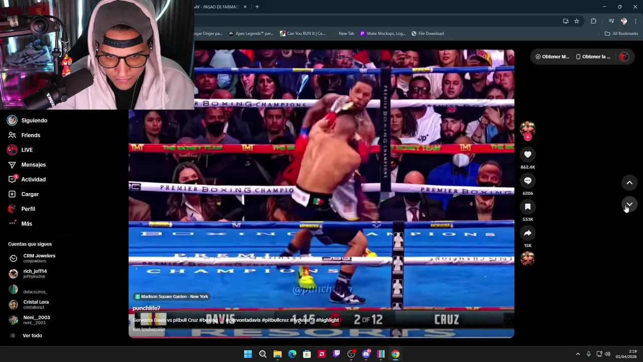Like the video with the heart icon
This screenshot has height=362, width=643.
[527, 154]
